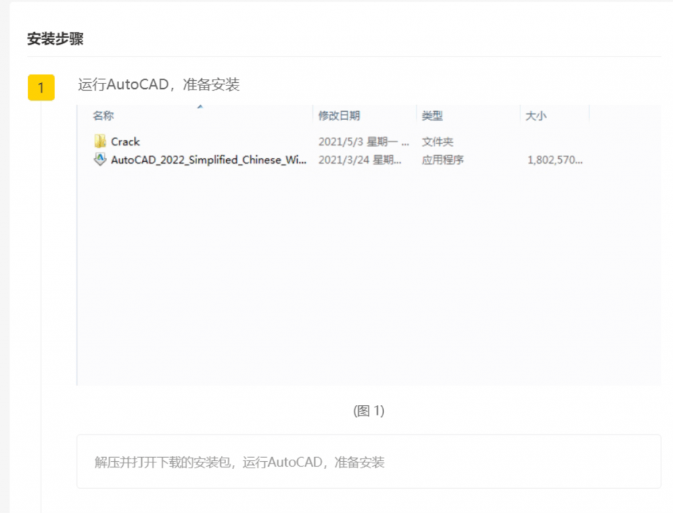Viewport: 673px width, 513px height.
Task: Click the 安装步骤 section heading
Action: point(55,39)
